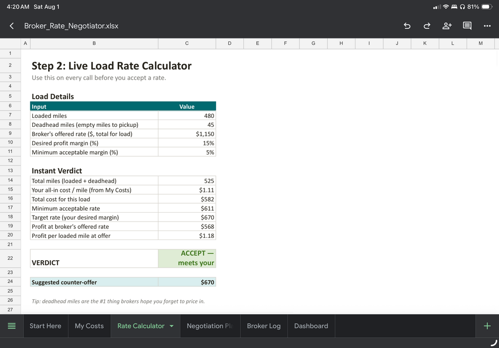This screenshot has height=348, width=499.
Task: Select broker's offered rate cell $1,150
Action: [187, 134]
